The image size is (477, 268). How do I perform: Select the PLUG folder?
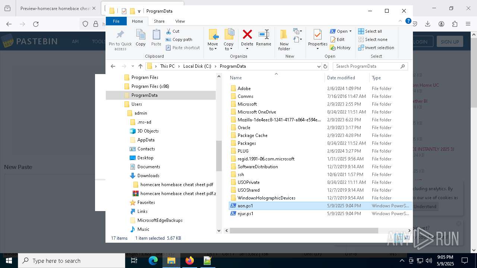(x=243, y=151)
